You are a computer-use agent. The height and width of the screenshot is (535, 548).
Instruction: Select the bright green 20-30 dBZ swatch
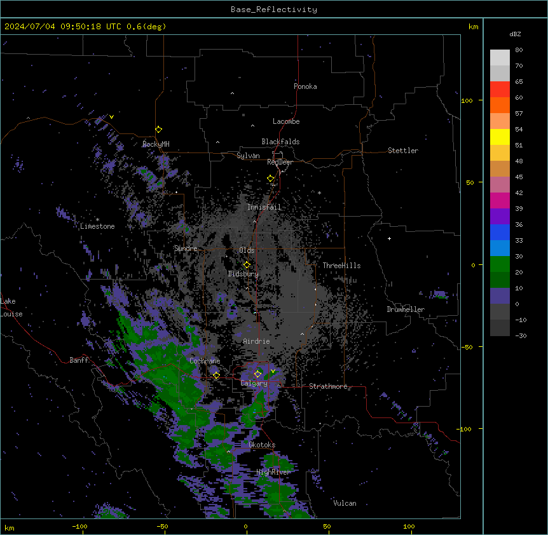(500, 264)
